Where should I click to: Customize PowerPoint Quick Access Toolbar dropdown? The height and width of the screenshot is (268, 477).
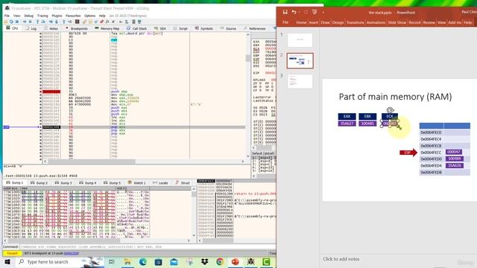coord(323,13)
